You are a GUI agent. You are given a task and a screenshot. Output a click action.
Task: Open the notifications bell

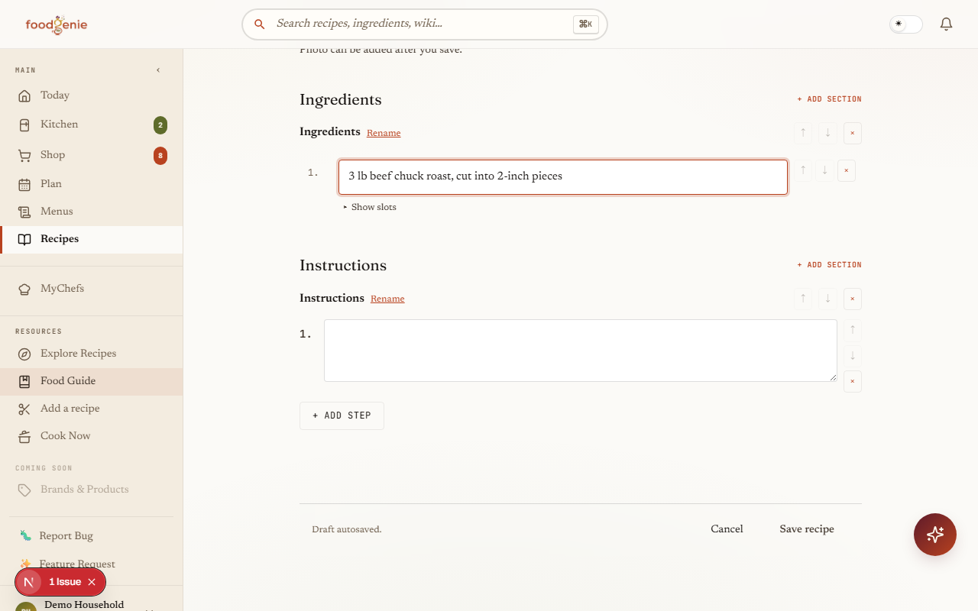pos(946,24)
